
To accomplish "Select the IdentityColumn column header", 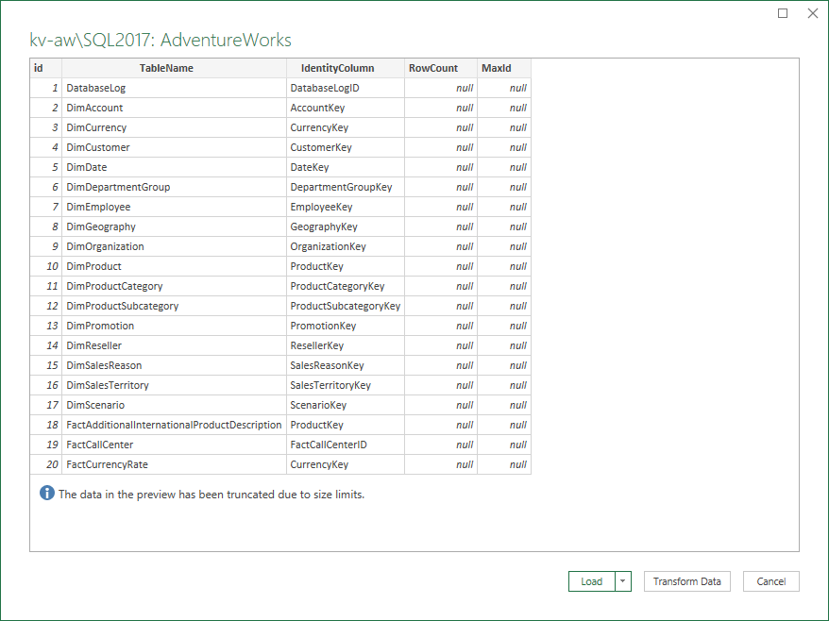I will point(346,68).
